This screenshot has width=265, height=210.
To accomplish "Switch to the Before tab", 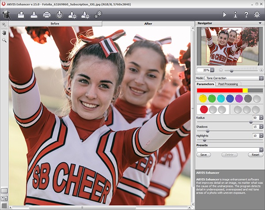I will [55, 24].
